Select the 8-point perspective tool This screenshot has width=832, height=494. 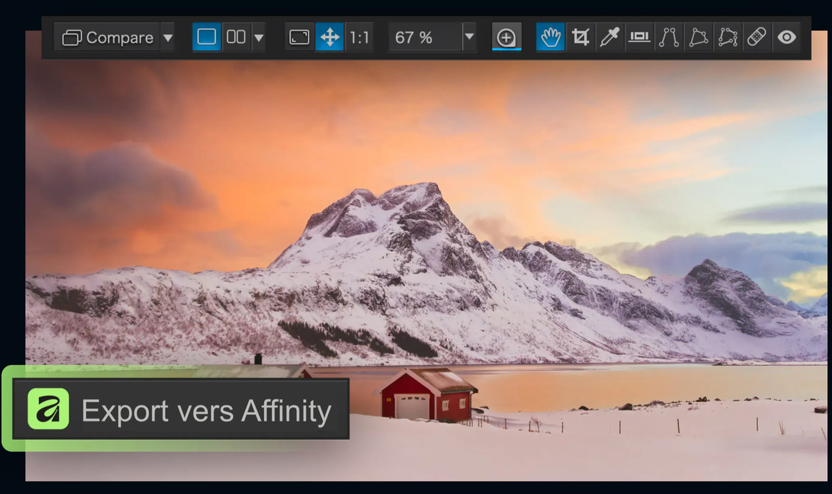[x=728, y=37]
